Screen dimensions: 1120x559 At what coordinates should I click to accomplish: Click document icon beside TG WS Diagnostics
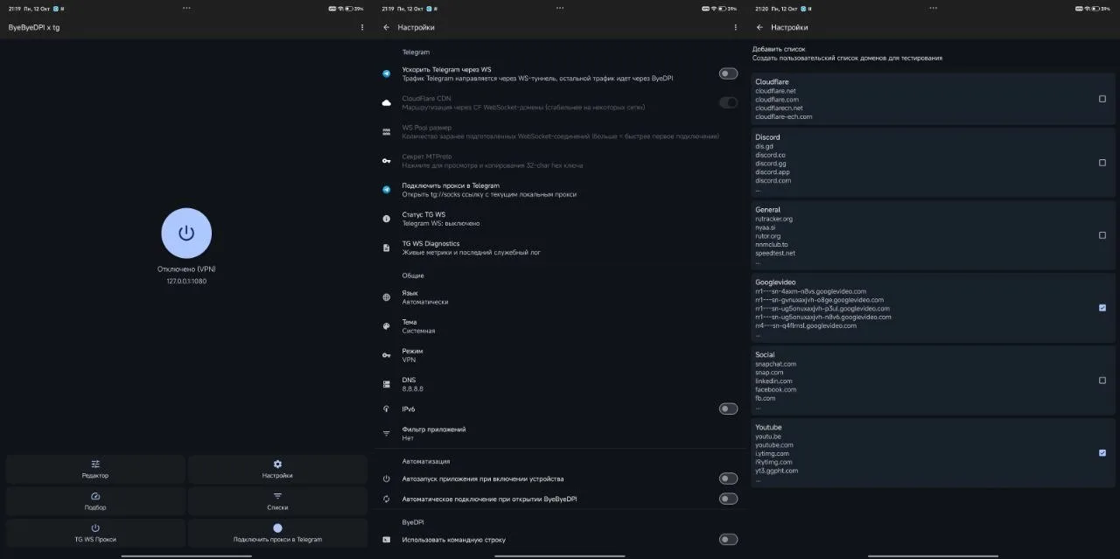pos(387,248)
